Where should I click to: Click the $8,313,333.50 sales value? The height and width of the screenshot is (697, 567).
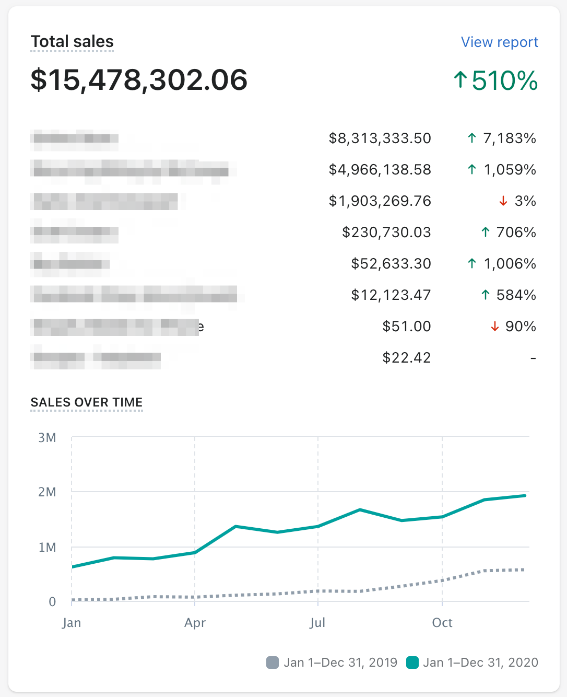(380, 138)
